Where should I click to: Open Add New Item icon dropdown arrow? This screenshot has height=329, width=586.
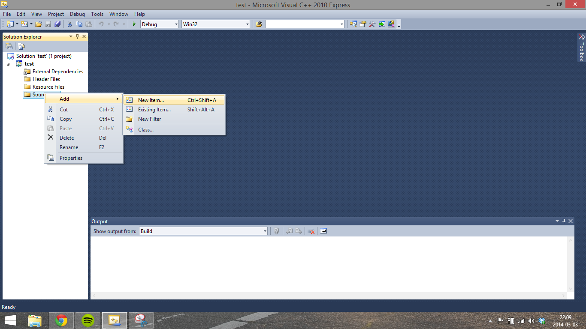point(31,24)
